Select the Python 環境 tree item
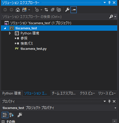Image resolution: width=119 pixels, height=123 pixels. point(30,33)
